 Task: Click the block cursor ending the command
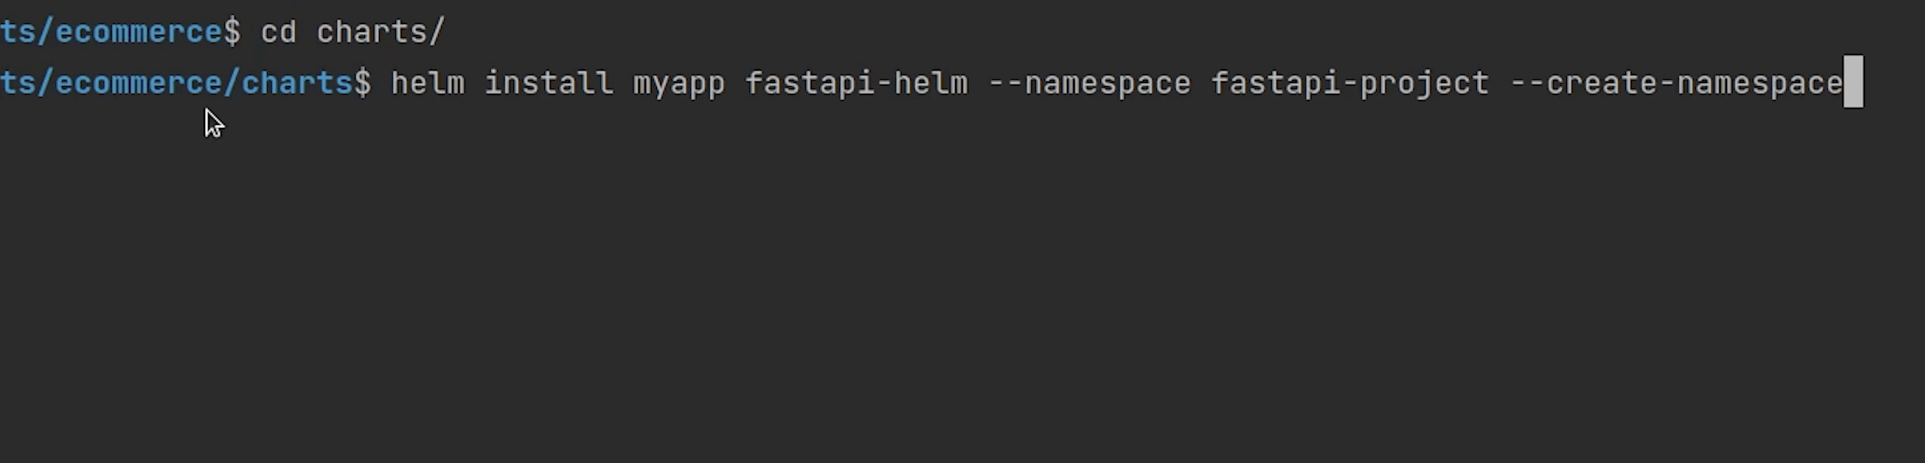click(1853, 81)
